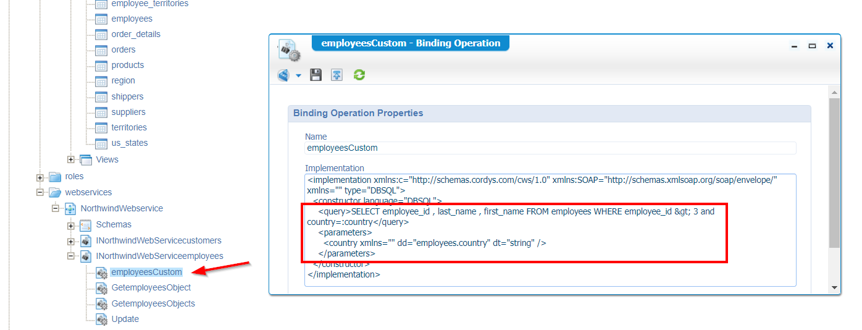Open the Update operation
The height and width of the screenshot is (330, 862).
click(125, 319)
